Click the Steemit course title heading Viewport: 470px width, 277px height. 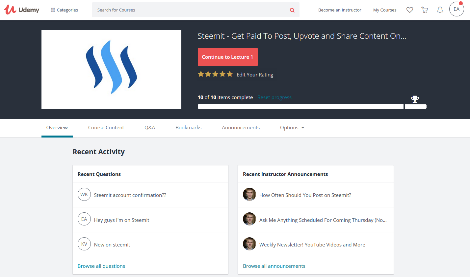coord(302,36)
